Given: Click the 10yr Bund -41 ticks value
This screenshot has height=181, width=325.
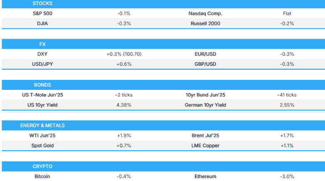Looking at the screenshot, I should (x=287, y=95).
